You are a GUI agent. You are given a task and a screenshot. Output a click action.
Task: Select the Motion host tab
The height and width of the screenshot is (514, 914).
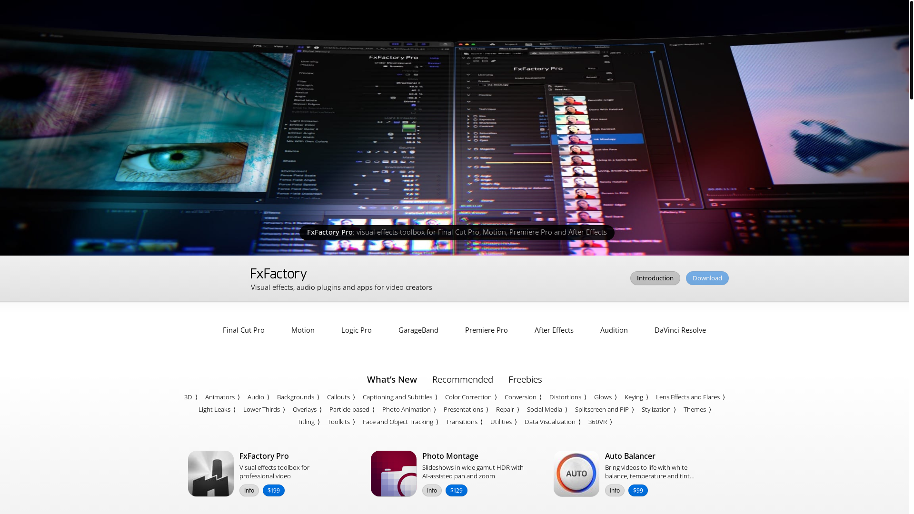[303, 330]
